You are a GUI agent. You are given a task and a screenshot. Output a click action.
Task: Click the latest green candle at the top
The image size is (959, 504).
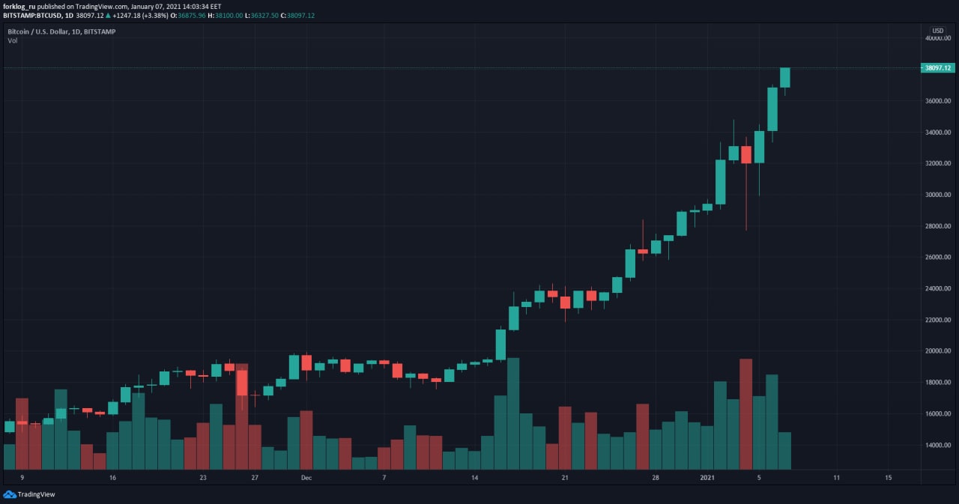tap(784, 77)
